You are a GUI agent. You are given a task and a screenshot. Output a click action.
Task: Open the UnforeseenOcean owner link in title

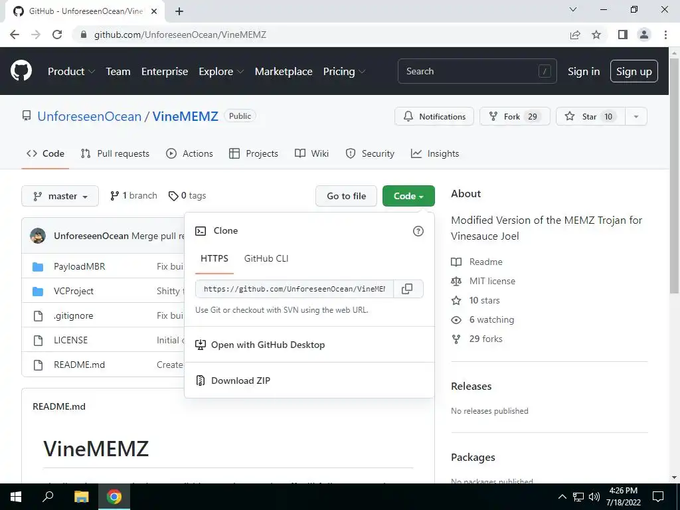tap(90, 116)
